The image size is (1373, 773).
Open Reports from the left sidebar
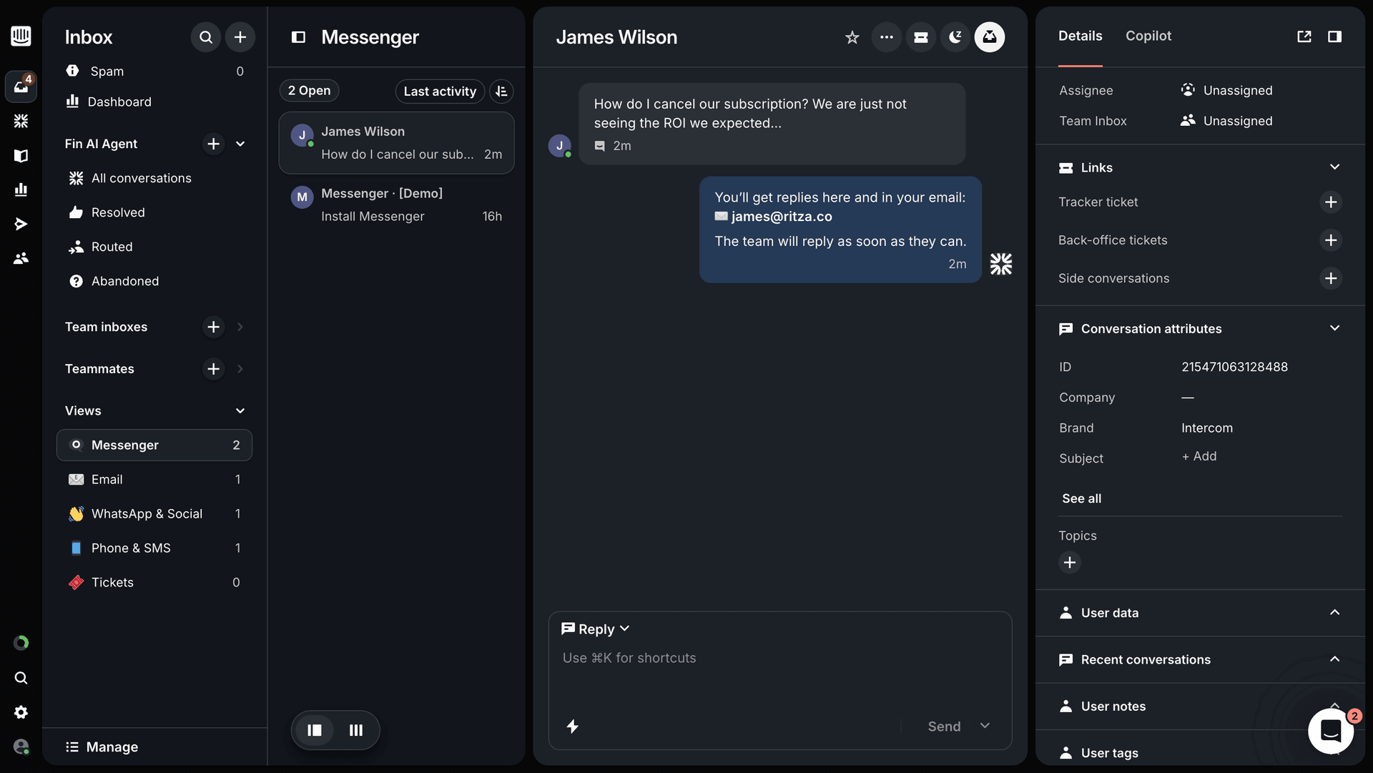(x=21, y=189)
